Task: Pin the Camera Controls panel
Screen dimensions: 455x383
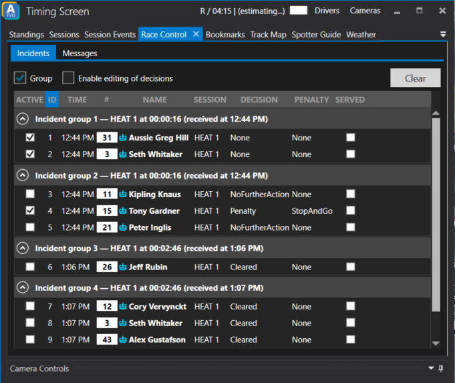Action: [441, 368]
